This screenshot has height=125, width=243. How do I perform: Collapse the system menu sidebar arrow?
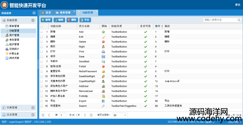pyautogui.click(x=34, y=13)
